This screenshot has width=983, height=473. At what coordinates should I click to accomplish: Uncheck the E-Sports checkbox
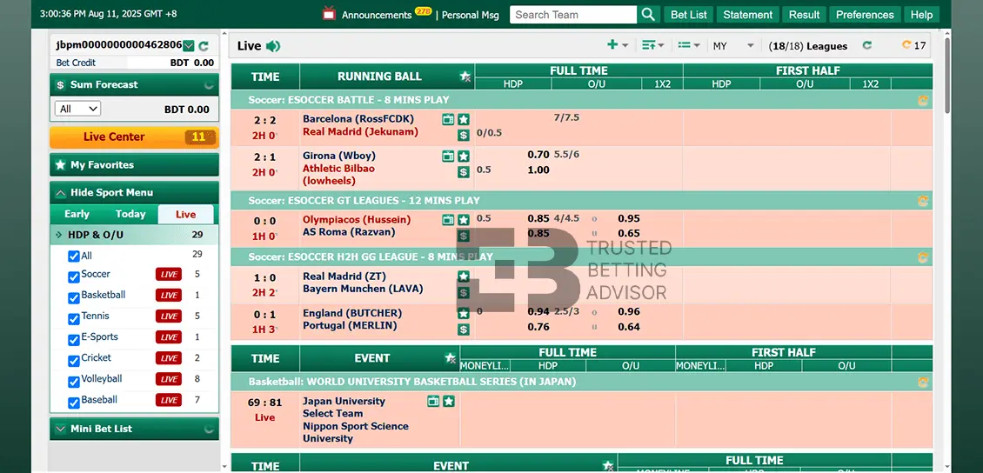click(74, 340)
